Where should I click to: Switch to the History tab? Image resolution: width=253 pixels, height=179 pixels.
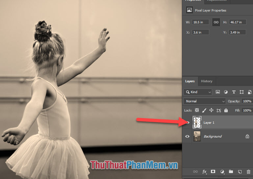207,81
